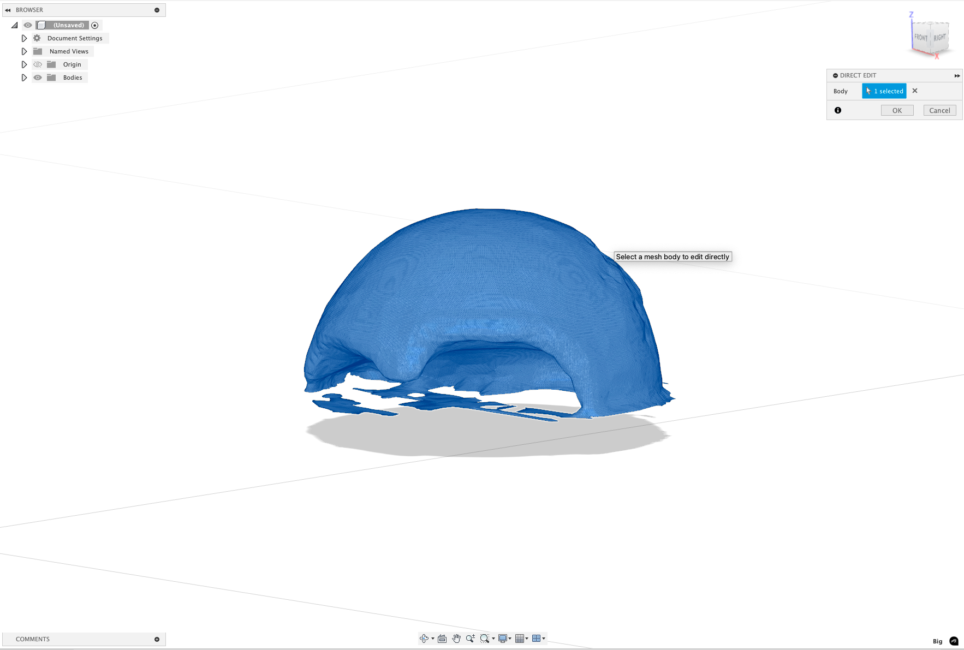
Task: Expand the Document Settings node
Action: [24, 38]
